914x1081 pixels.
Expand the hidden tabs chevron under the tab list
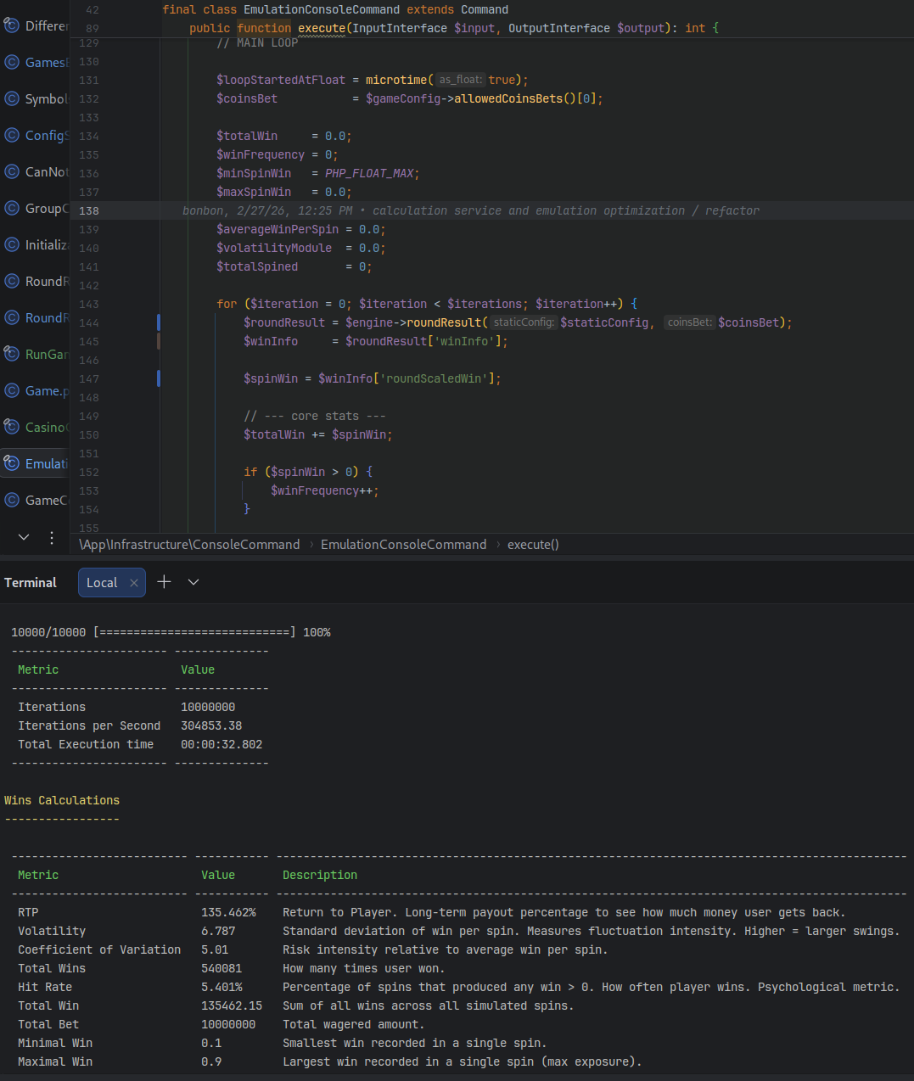pyautogui.click(x=24, y=537)
